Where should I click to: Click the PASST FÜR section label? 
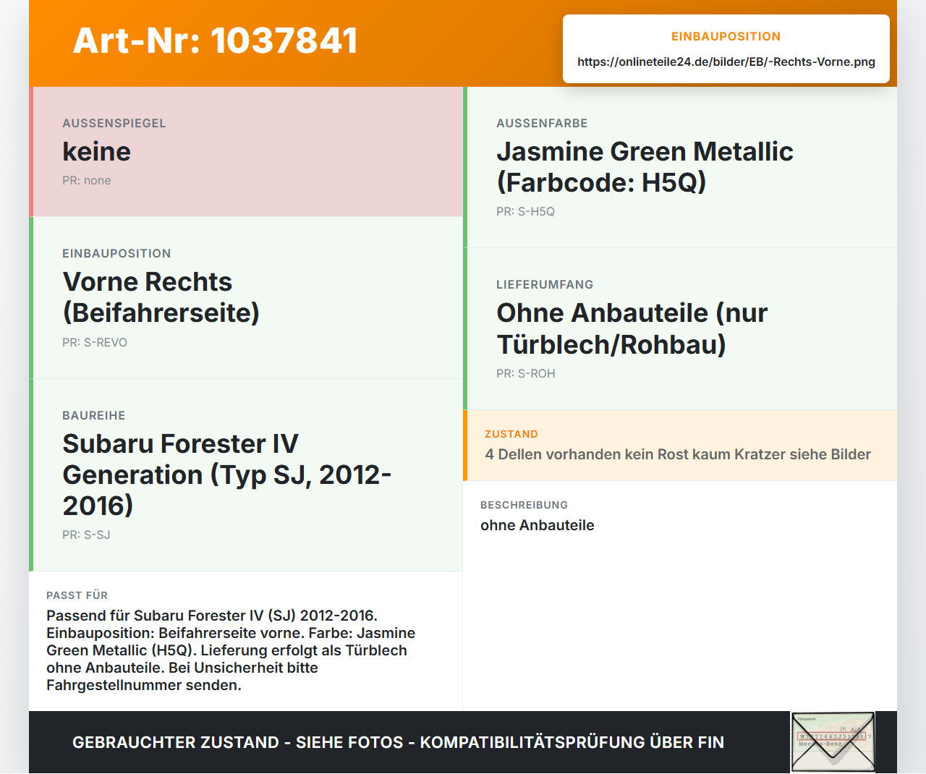click(77, 595)
